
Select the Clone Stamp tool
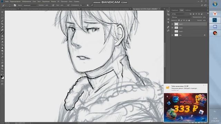point(2,36)
